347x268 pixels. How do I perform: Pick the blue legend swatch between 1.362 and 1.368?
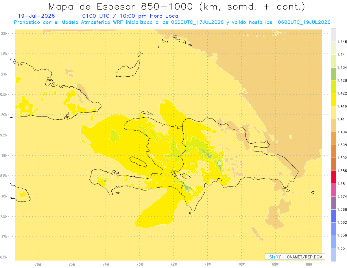[333, 216]
